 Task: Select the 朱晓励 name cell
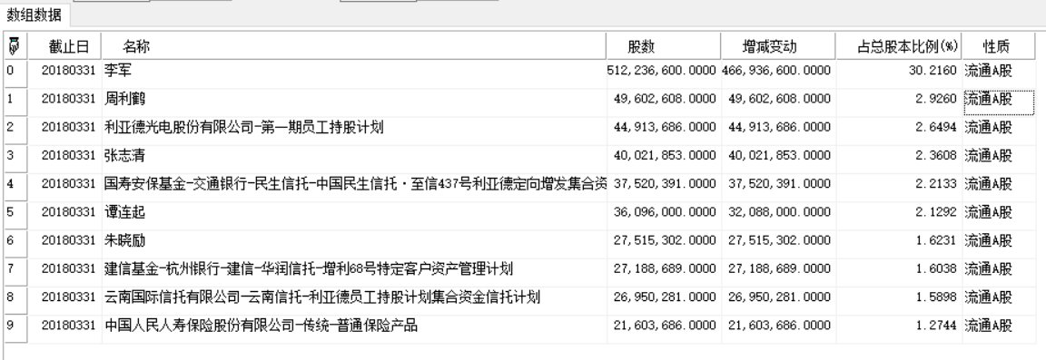pyautogui.click(x=354, y=240)
